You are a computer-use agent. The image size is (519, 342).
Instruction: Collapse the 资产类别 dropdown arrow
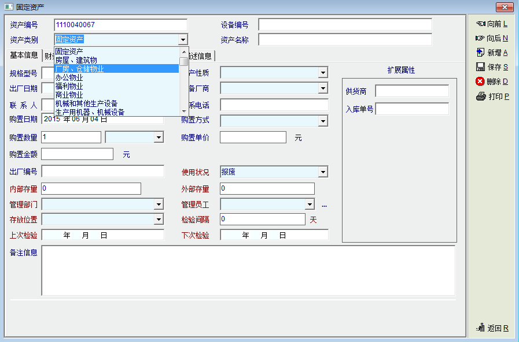183,40
